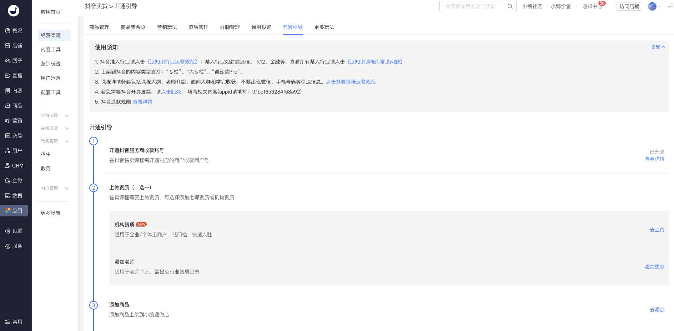Viewport: 674px width, 331px height.
Task: Go to 应用首页 in submenu
Action: tap(51, 12)
